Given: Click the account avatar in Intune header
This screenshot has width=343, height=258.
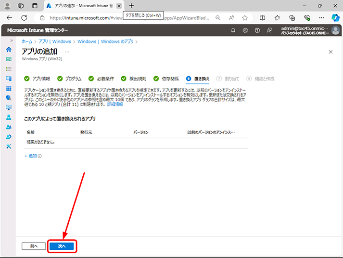Looking at the screenshot, I should (x=335, y=30).
